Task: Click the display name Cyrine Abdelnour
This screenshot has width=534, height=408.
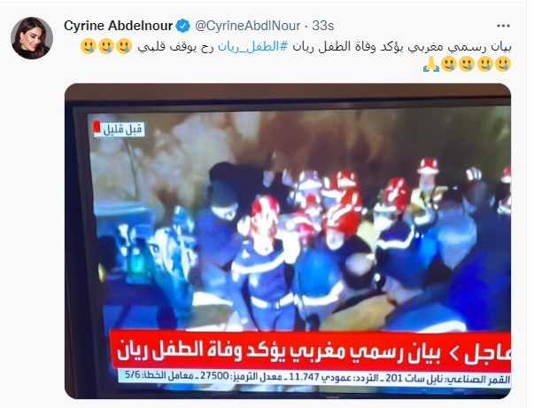Action: [x=118, y=26]
